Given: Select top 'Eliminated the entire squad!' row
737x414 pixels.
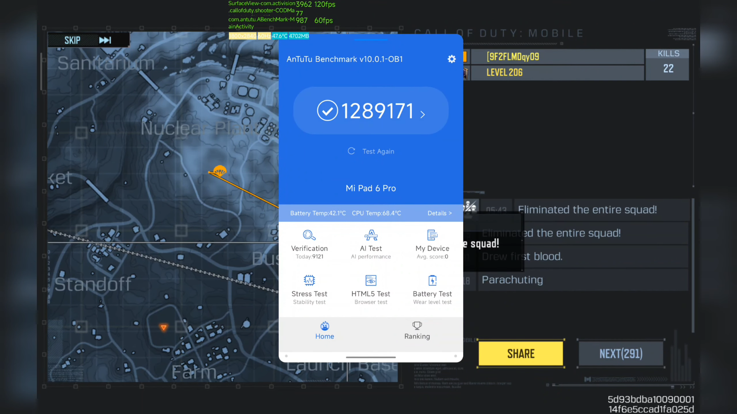Looking at the screenshot, I should 601,209.
